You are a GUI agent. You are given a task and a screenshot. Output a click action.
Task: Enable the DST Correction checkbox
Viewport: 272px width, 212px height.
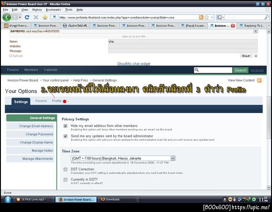click(x=65, y=170)
